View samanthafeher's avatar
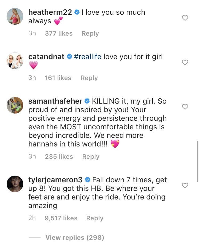Image resolution: width=200 pixels, height=249 pixels. coord(15,105)
